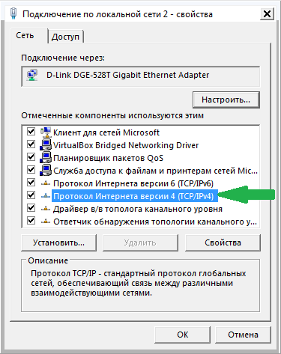Switch to the Доступ tab
This screenshot has height=354, width=281.
[65, 37]
